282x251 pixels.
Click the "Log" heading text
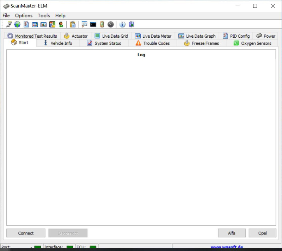pyautogui.click(x=141, y=55)
